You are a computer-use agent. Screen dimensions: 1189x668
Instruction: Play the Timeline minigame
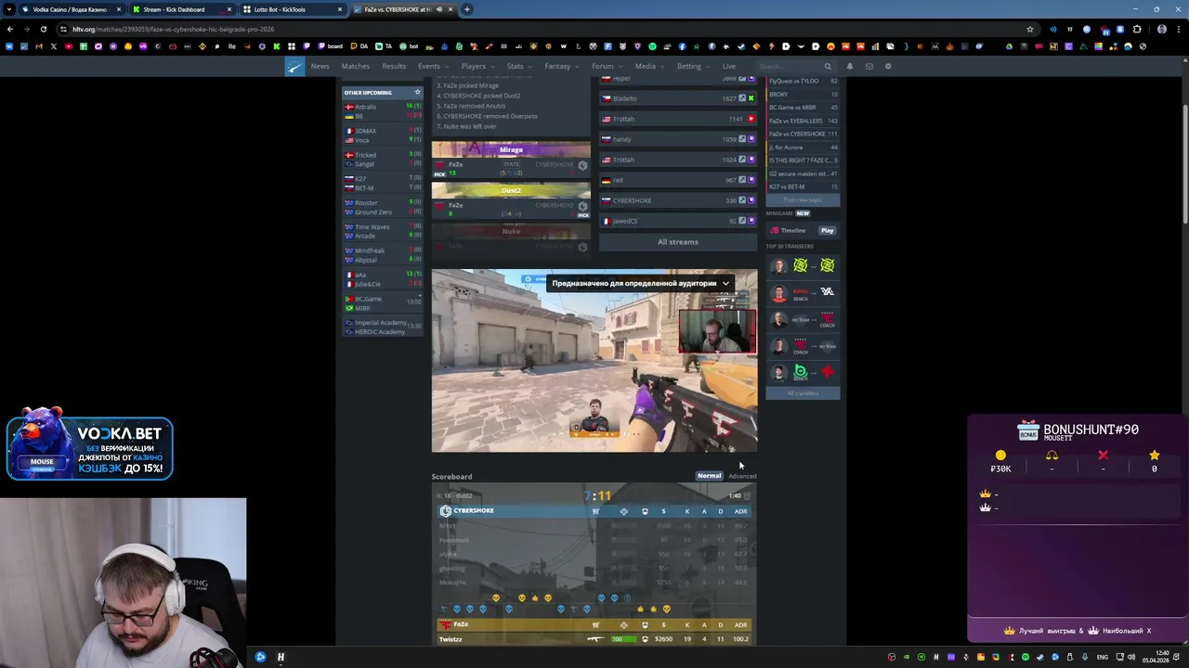pyautogui.click(x=827, y=230)
